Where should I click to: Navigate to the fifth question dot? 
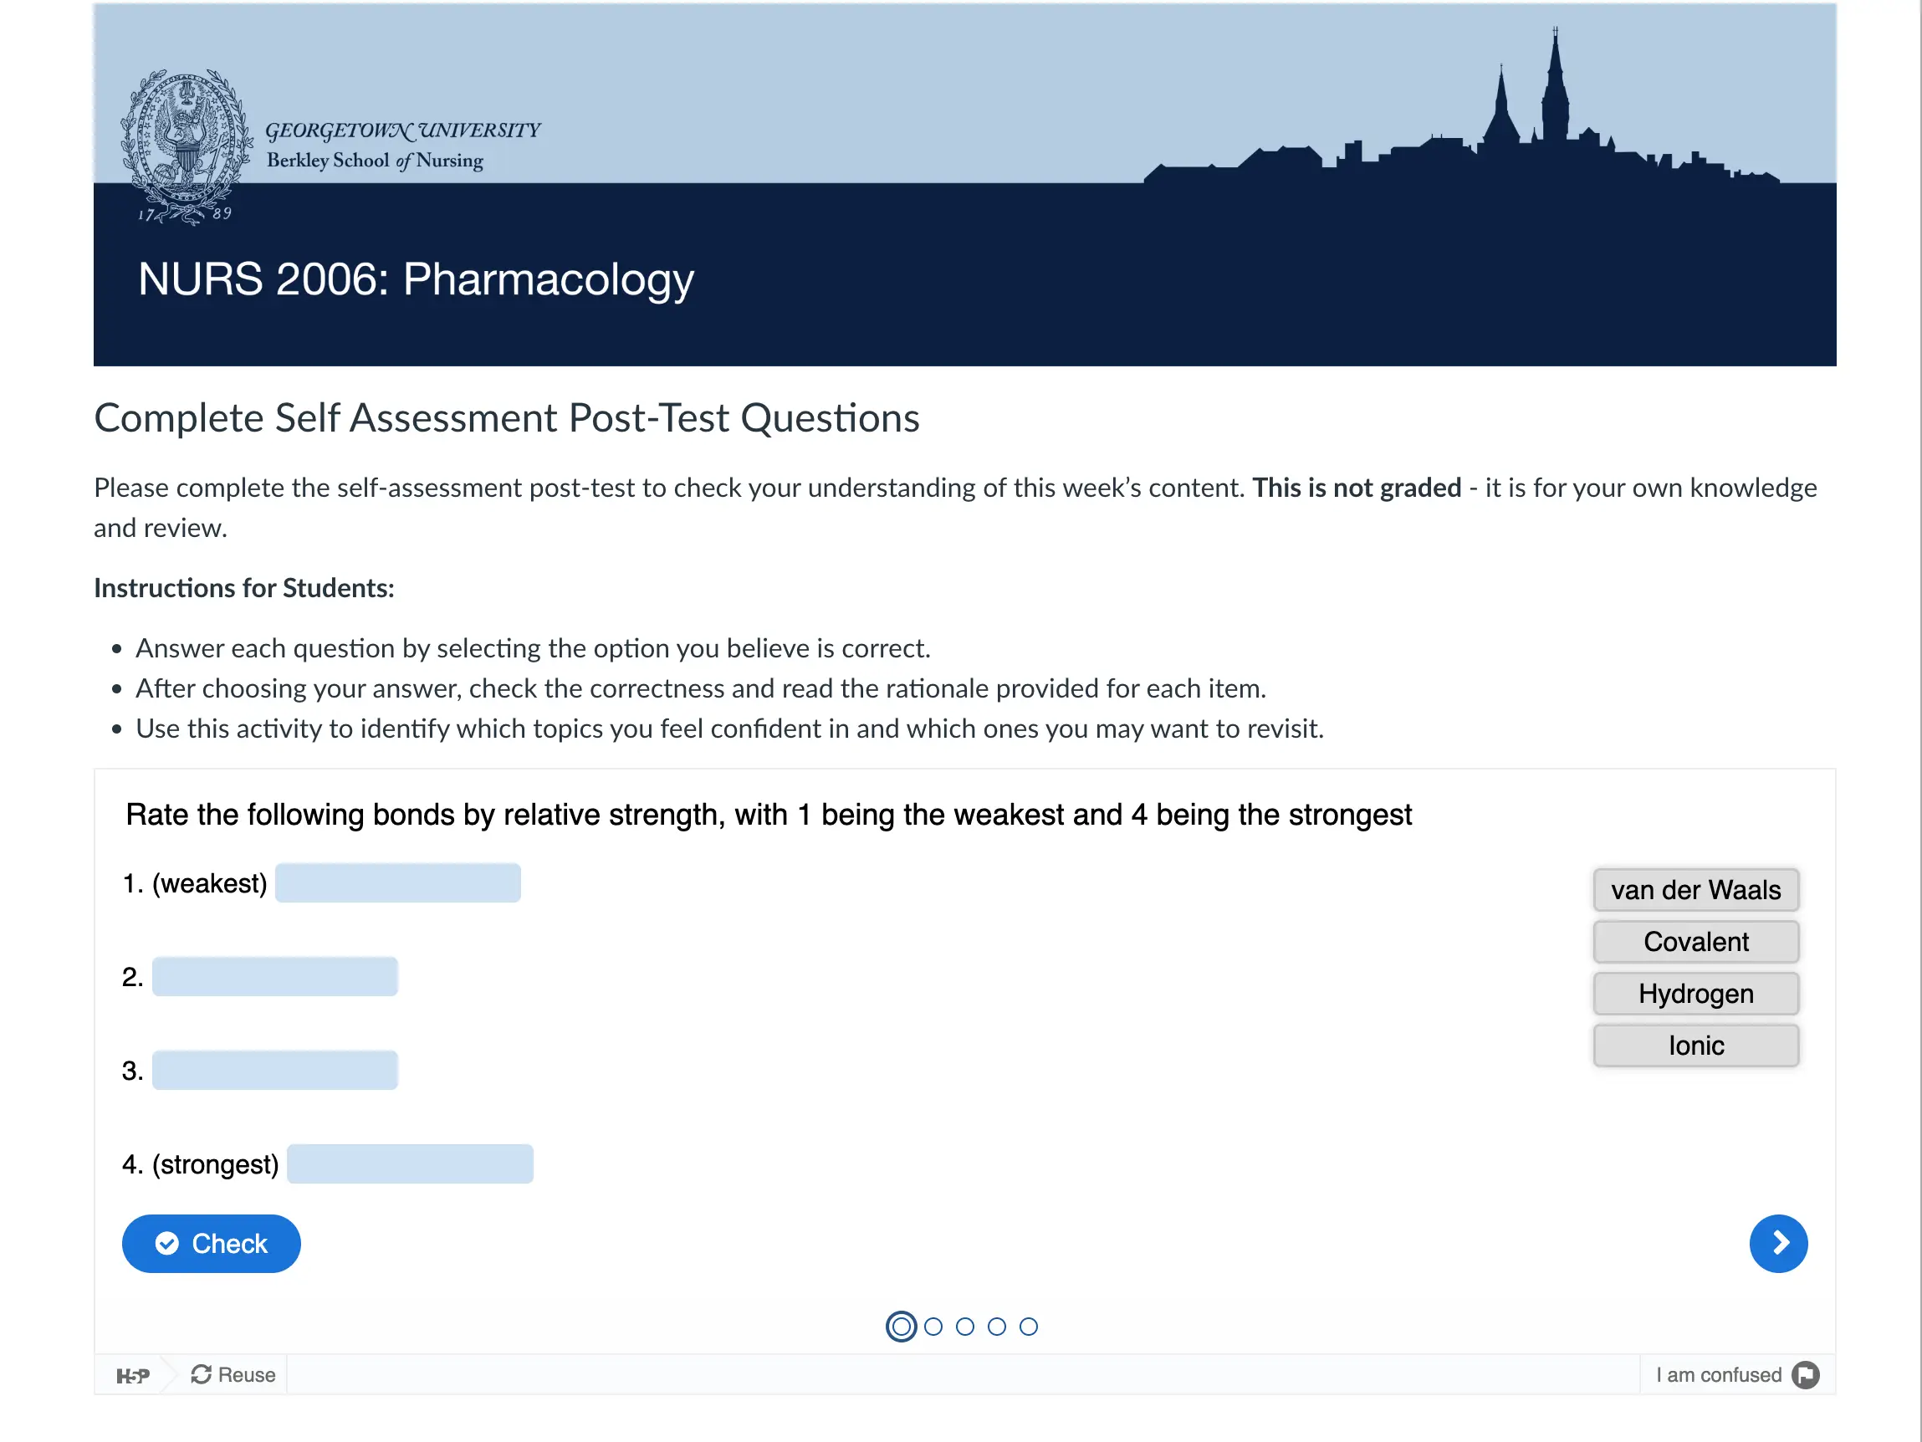1029,1327
